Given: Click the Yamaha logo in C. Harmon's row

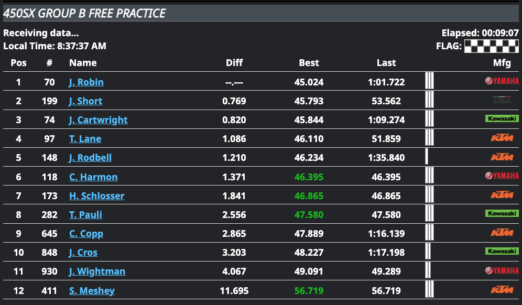Looking at the screenshot, I should click(x=502, y=176).
